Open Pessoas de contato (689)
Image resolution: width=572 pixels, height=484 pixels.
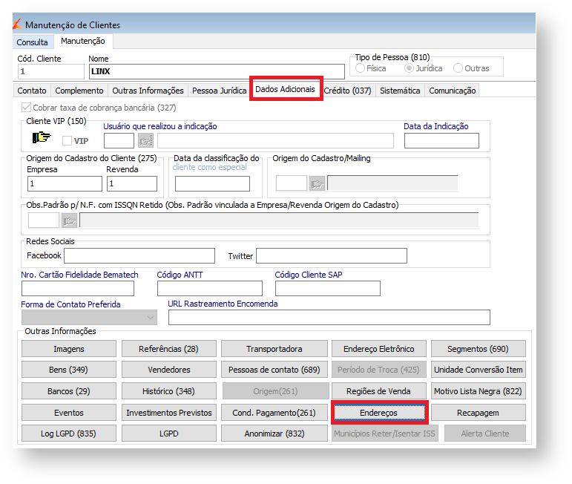(x=274, y=370)
